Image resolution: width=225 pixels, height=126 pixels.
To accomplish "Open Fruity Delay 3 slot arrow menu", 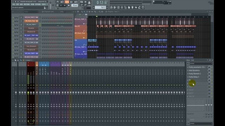I will [187, 77].
